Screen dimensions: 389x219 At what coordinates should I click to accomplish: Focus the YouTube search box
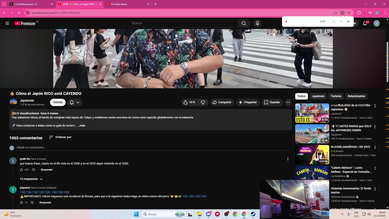point(183,23)
